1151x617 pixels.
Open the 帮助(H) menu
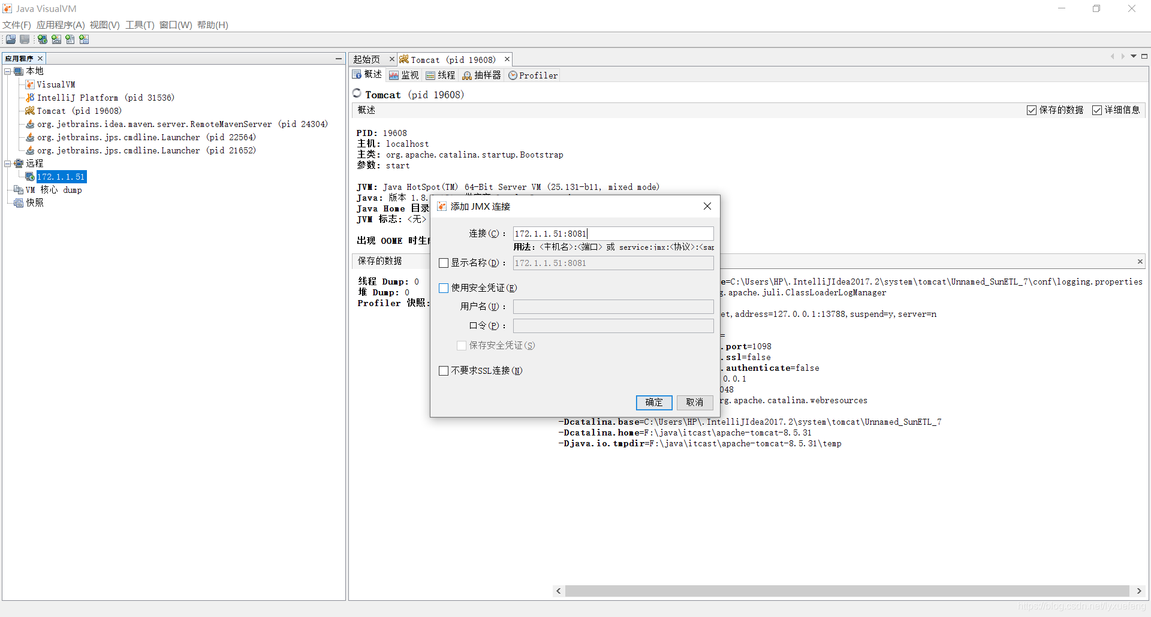213,25
